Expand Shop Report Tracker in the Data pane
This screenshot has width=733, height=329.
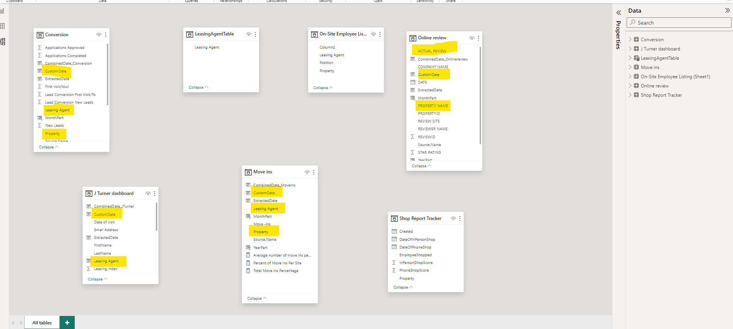click(630, 95)
